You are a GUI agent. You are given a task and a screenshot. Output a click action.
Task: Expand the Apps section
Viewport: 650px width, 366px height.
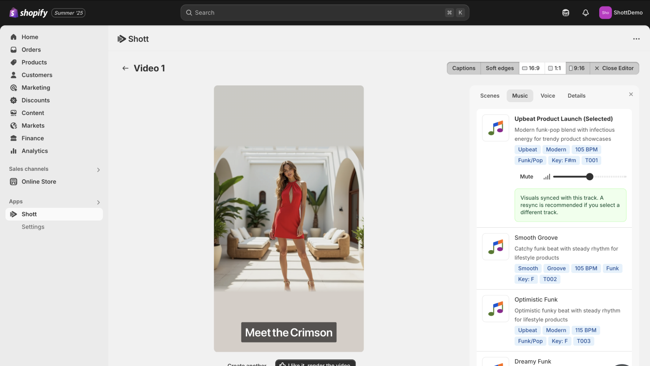98,202
